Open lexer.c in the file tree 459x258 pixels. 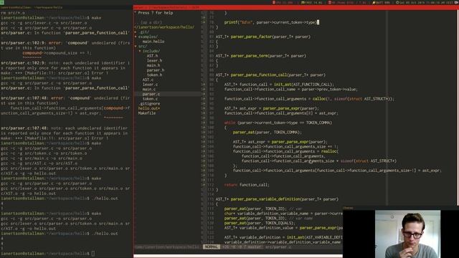150,85
